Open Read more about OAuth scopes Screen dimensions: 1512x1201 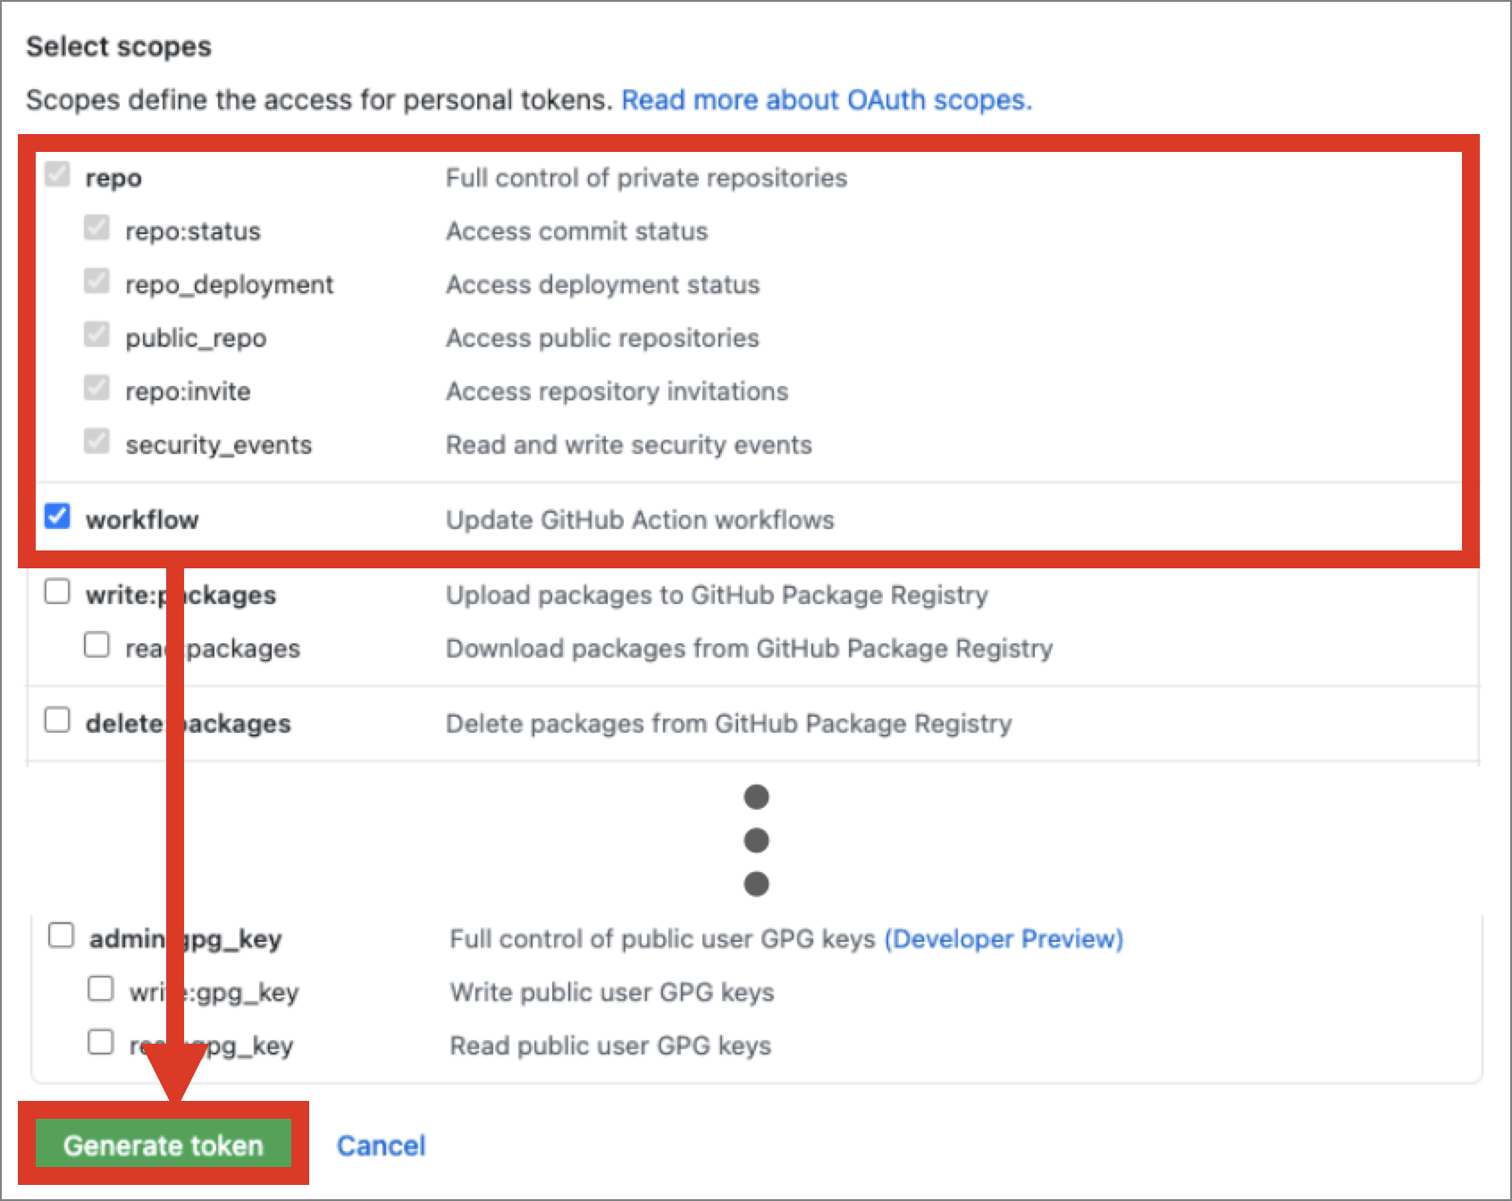click(827, 100)
